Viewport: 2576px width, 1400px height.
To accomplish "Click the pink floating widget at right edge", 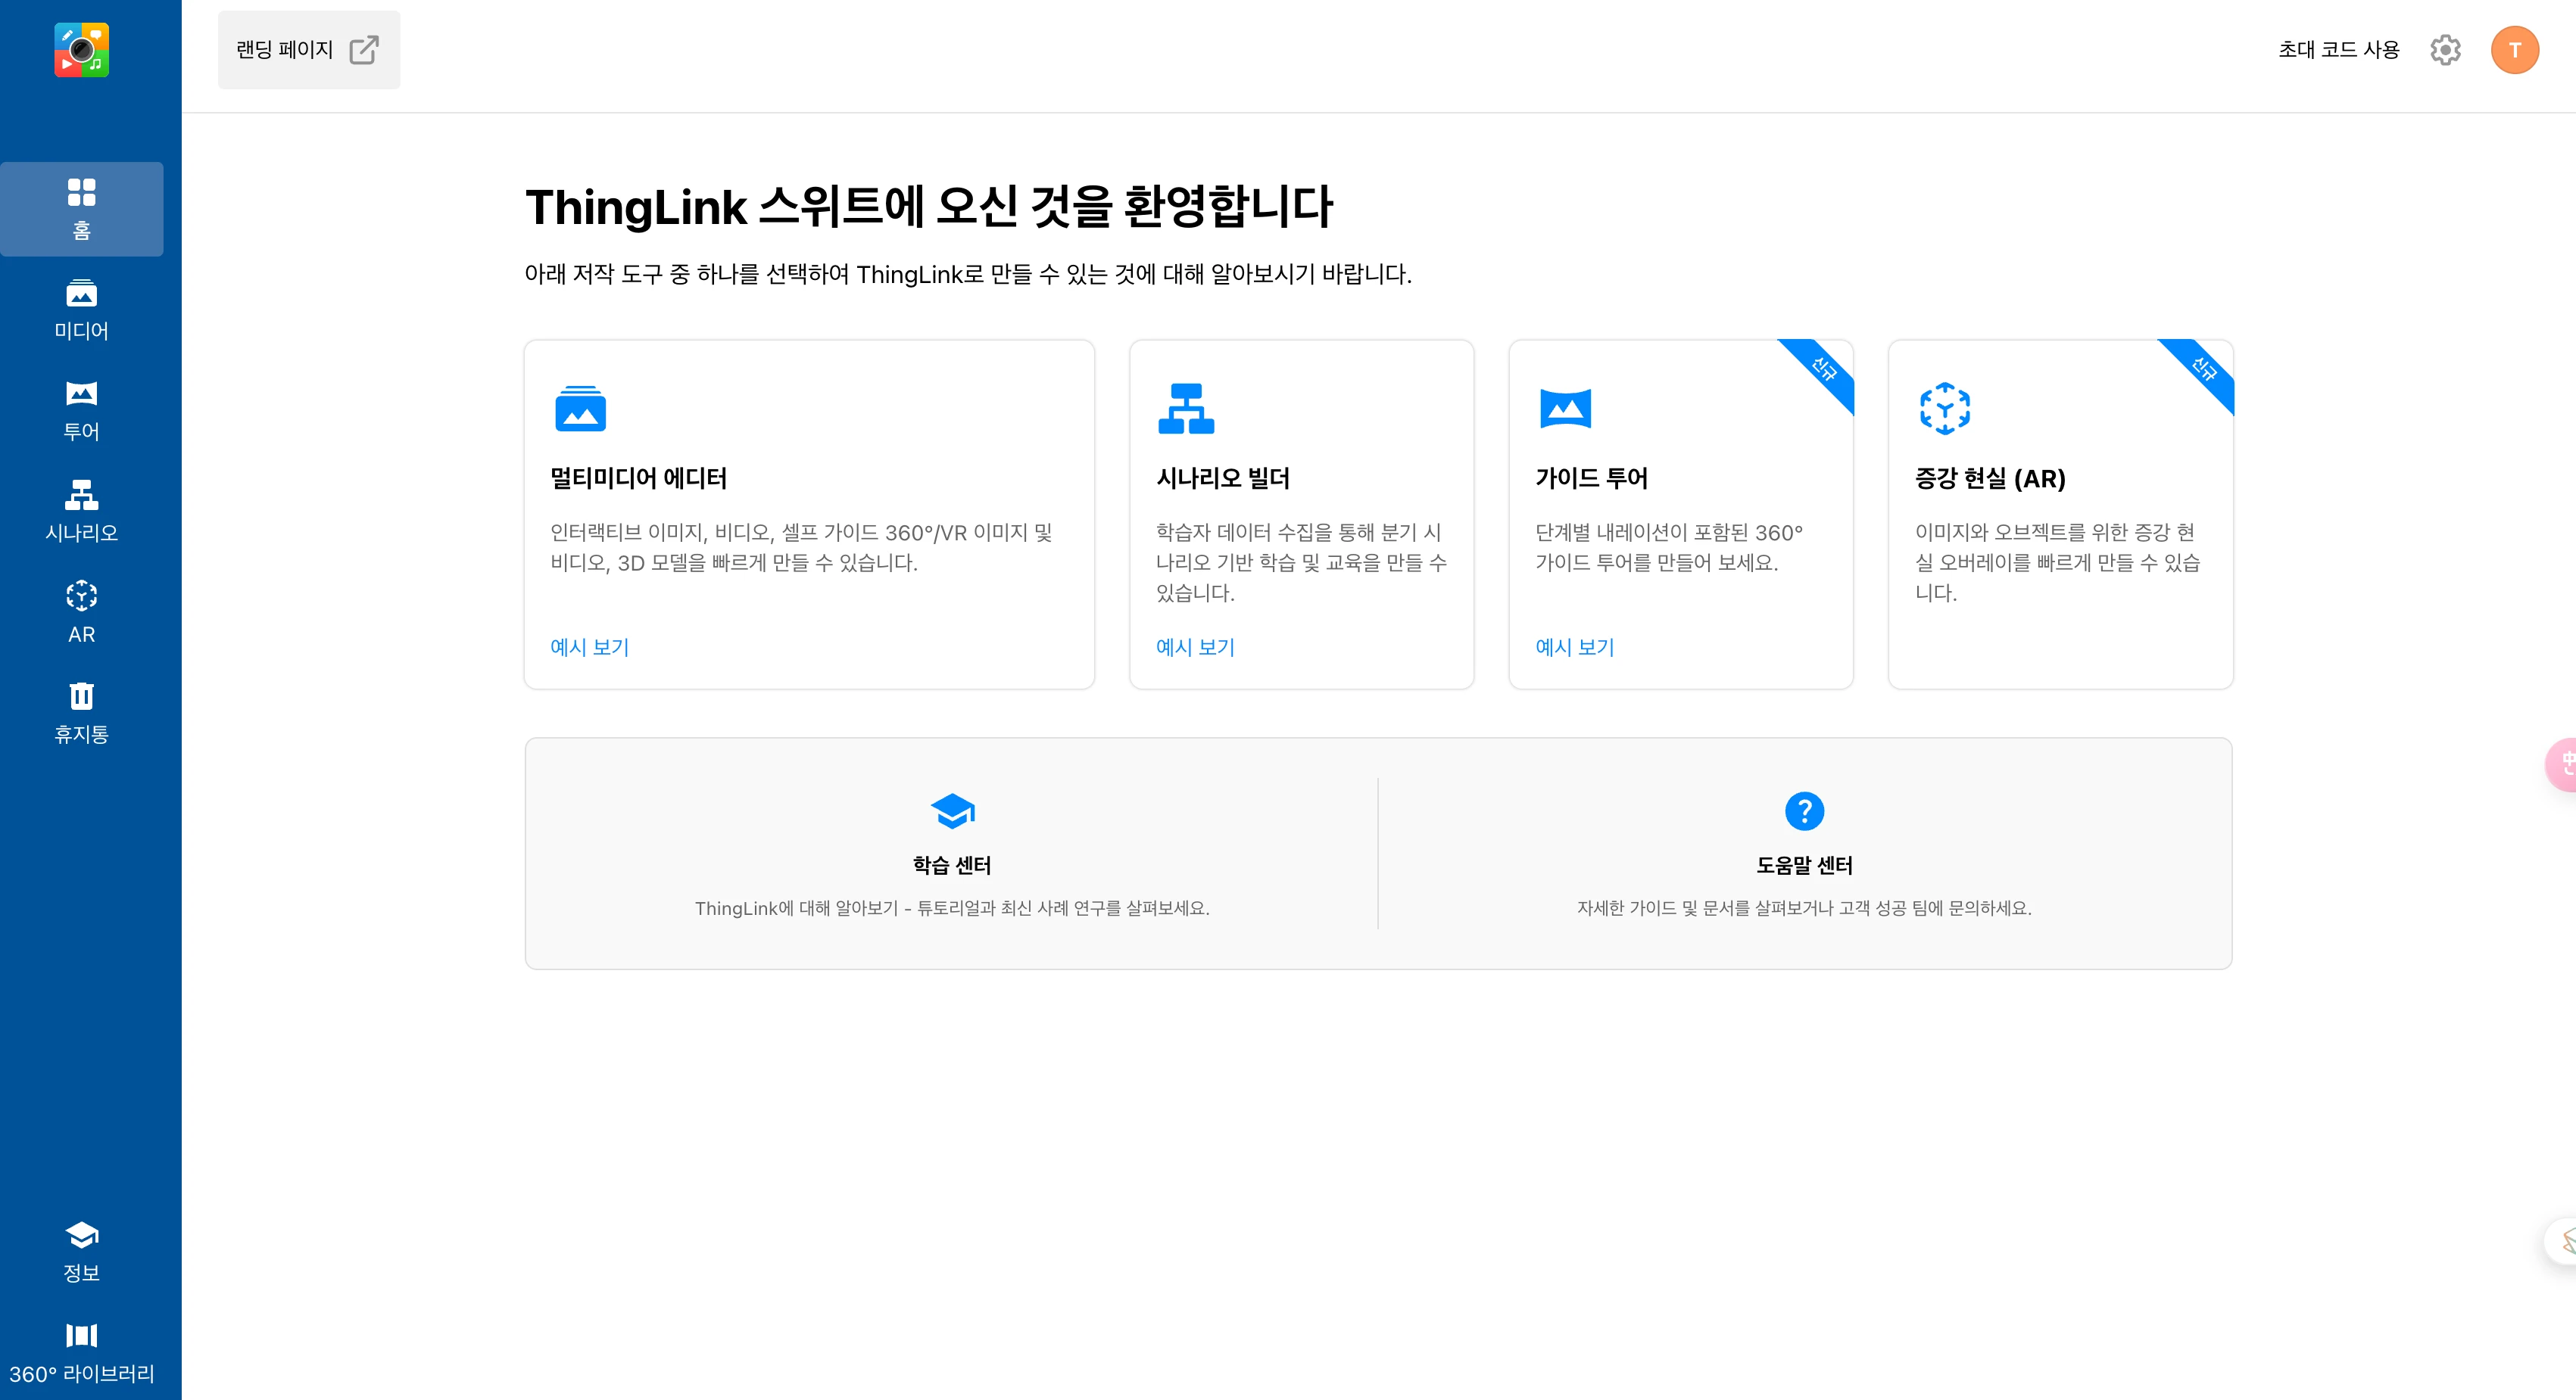I will 2561,764.
